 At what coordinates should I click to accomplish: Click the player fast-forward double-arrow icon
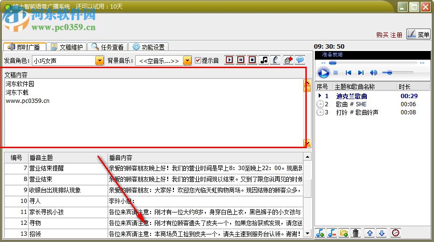click(422, 63)
